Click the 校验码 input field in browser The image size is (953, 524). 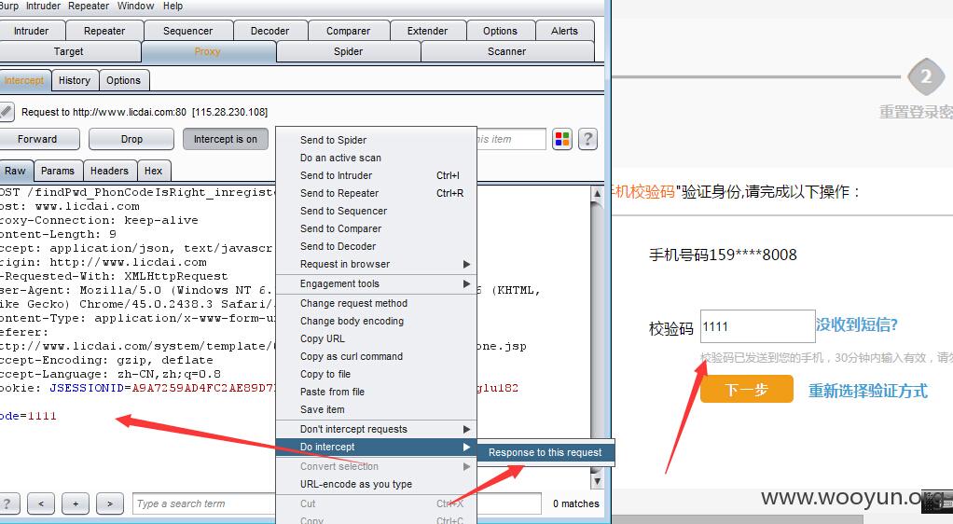coord(757,326)
